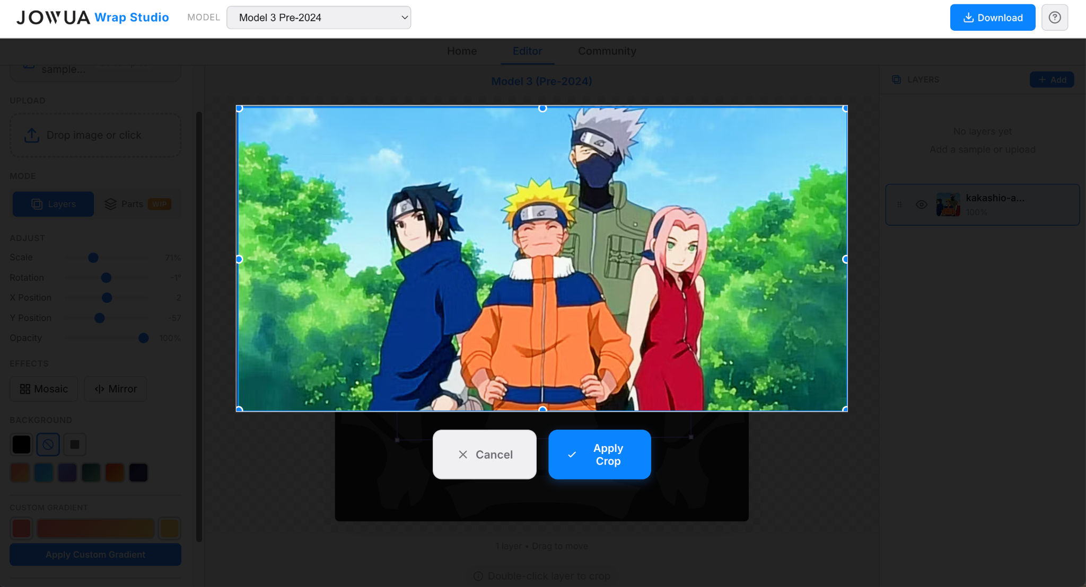Switch to Layers mode
Viewport: 1086px width, 587px height.
click(54, 204)
